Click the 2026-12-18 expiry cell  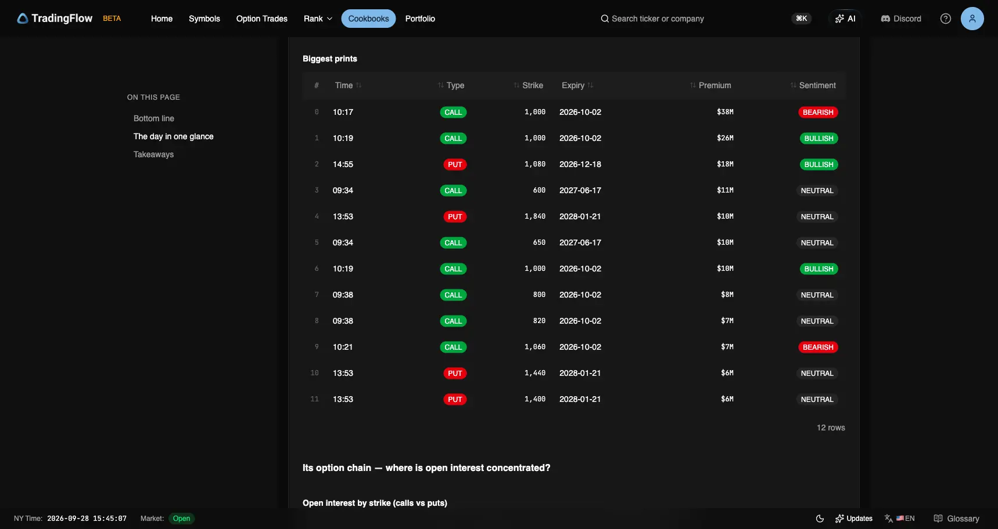[x=580, y=164]
